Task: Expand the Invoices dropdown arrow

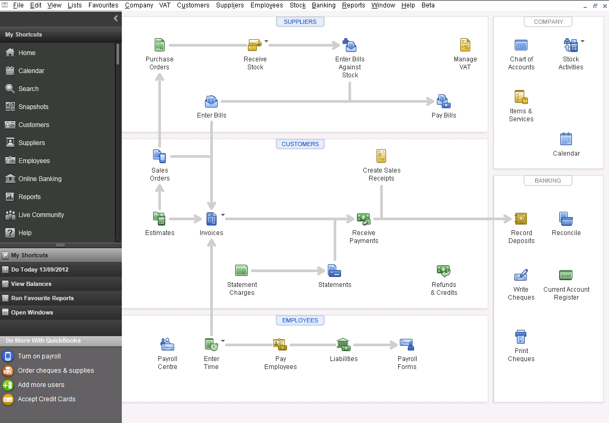Action: tap(222, 214)
